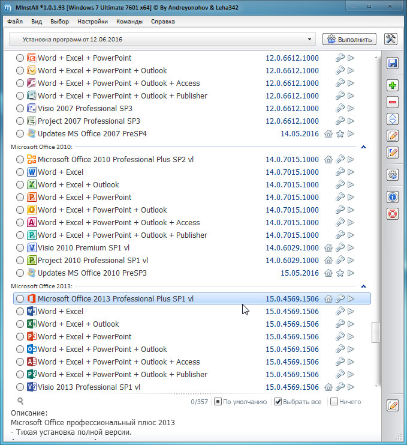The height and width of the screenshot is (445, 407).
Task: Click the Project 2010 green P icon
Action: (31, 260)
